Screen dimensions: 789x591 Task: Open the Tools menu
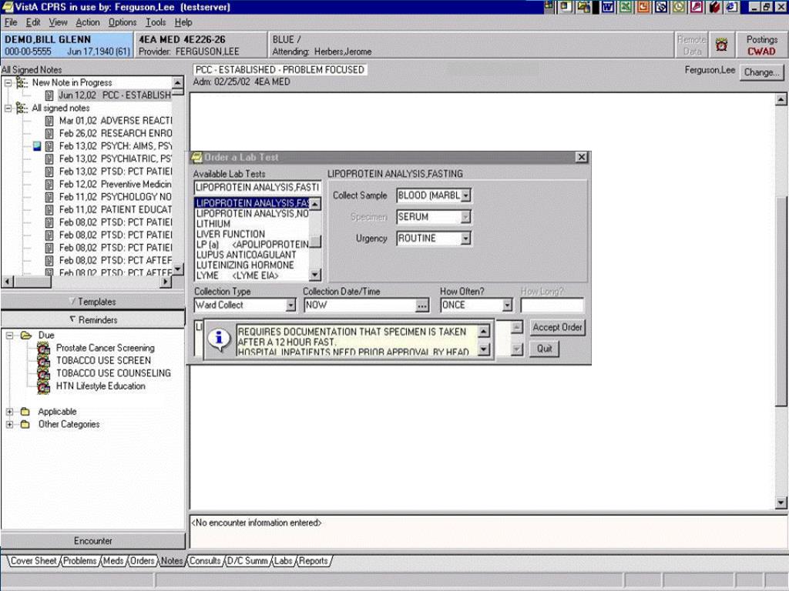(156, 22)
